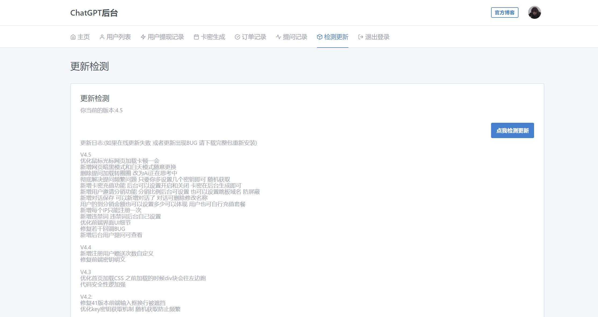598x317 pixels.
Task: Go to the 主页 homepage
Action: pos(83,37)
